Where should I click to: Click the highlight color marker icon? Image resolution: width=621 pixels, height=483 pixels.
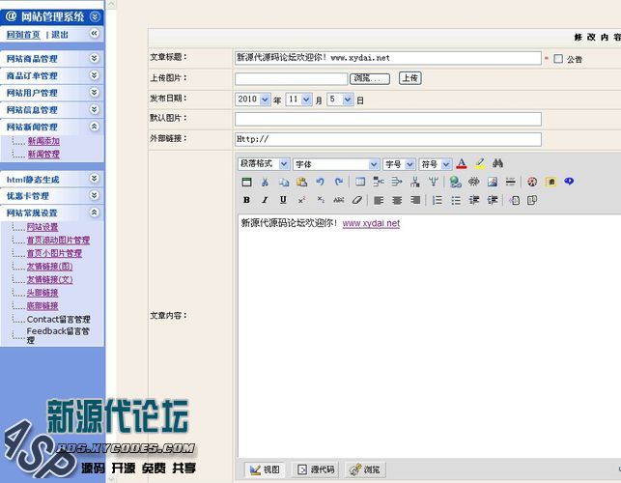(480, 163)
